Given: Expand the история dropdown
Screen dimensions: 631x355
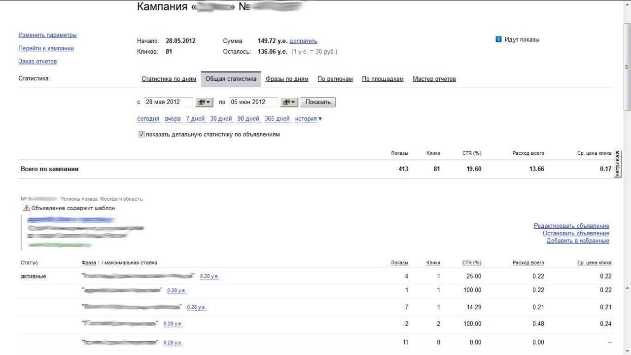Looking at the screenshot, I should pos(308,119).
